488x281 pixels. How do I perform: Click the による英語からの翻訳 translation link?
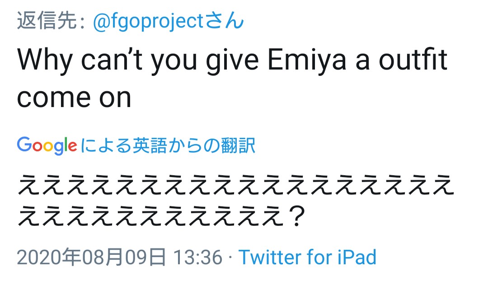click(x=169, y=145)
